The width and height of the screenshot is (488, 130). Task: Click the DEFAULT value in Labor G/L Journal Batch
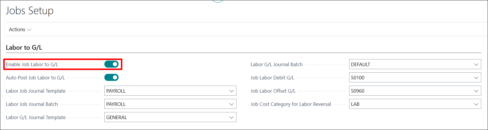click(x=361, y=64)
